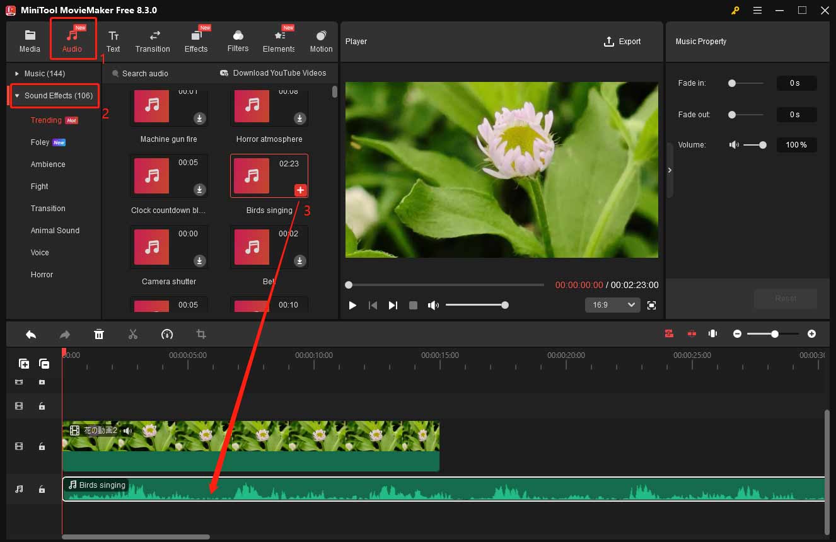Viewport: 836px width, 542px height.
Task: Select the Birds singing audio clip
Action: tap(443, 489)
